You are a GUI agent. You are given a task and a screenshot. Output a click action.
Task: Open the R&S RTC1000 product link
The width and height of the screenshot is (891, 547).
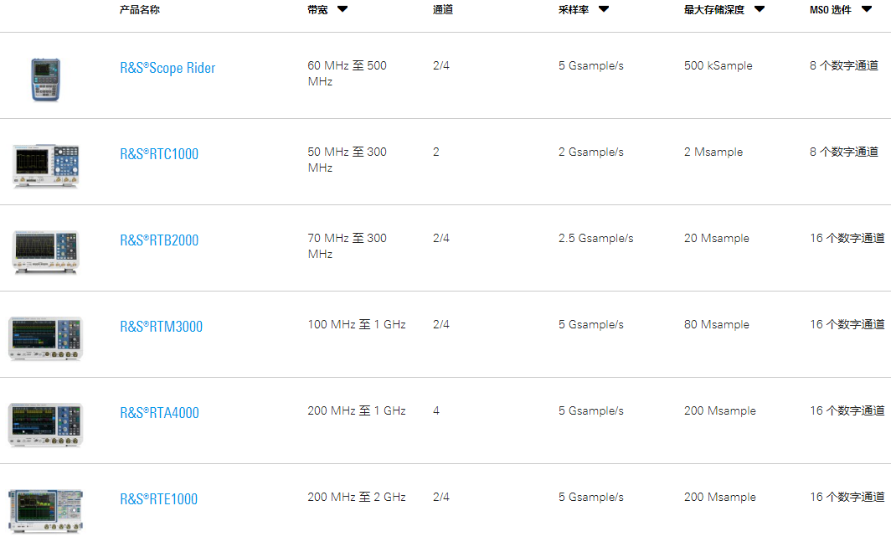tap(159, 154)
